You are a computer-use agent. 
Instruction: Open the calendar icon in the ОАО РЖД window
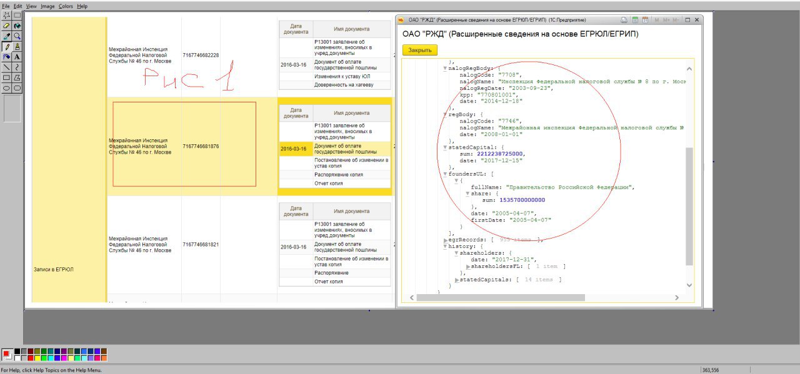coord(645,20)
